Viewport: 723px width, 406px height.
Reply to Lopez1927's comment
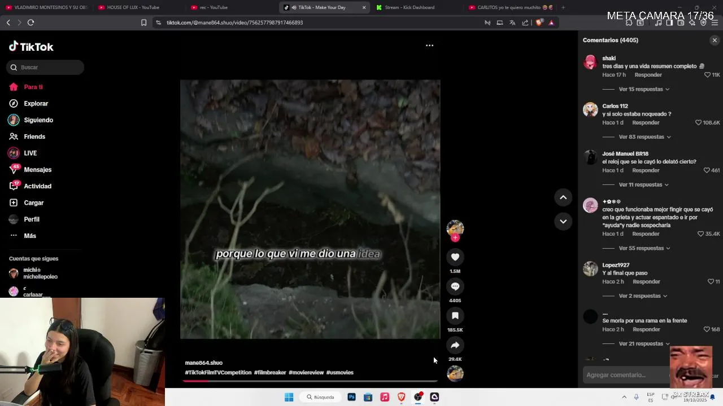(646, 281)
